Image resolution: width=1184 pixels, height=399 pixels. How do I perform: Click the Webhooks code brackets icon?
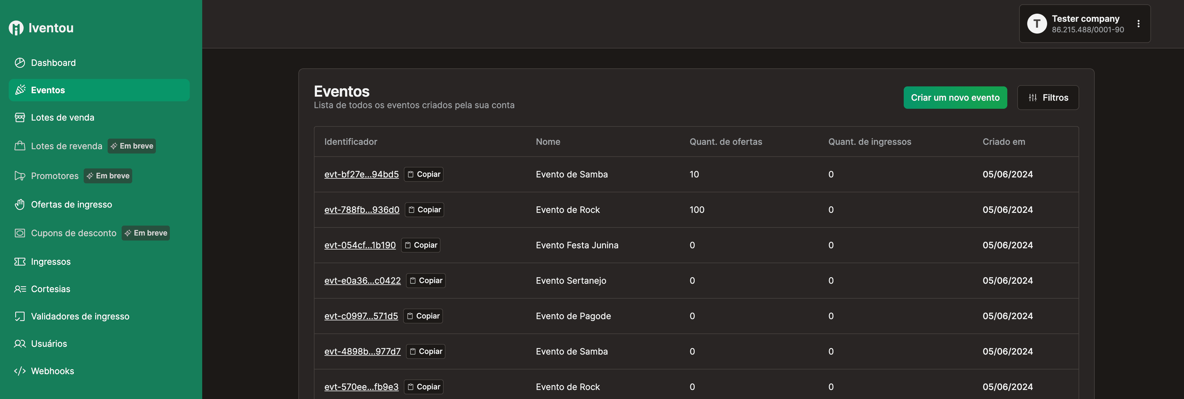(x=20, y=371)
